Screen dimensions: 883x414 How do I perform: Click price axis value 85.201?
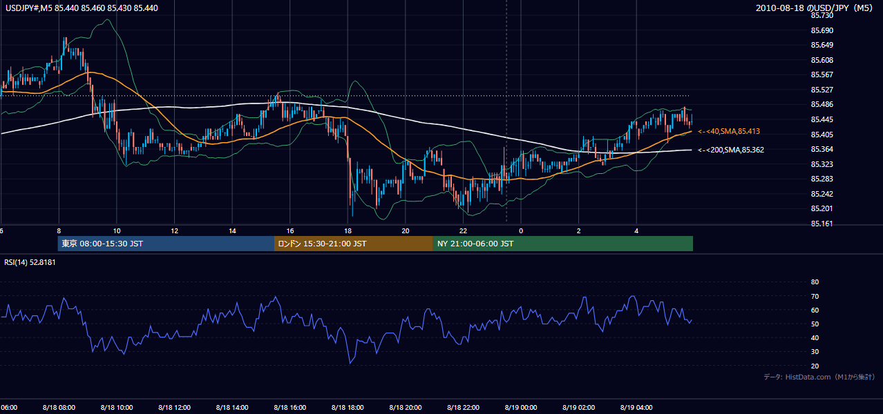click(x=822, y=208)
